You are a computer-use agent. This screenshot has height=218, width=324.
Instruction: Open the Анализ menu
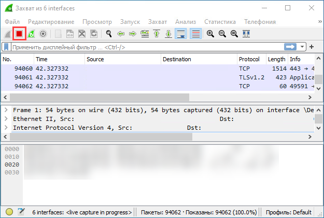coord(186,22)
